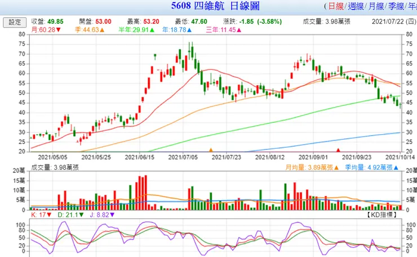
Task: Click the K: 17 down arrow indicator
Action: pyautogui.click(x=49, y=215)
